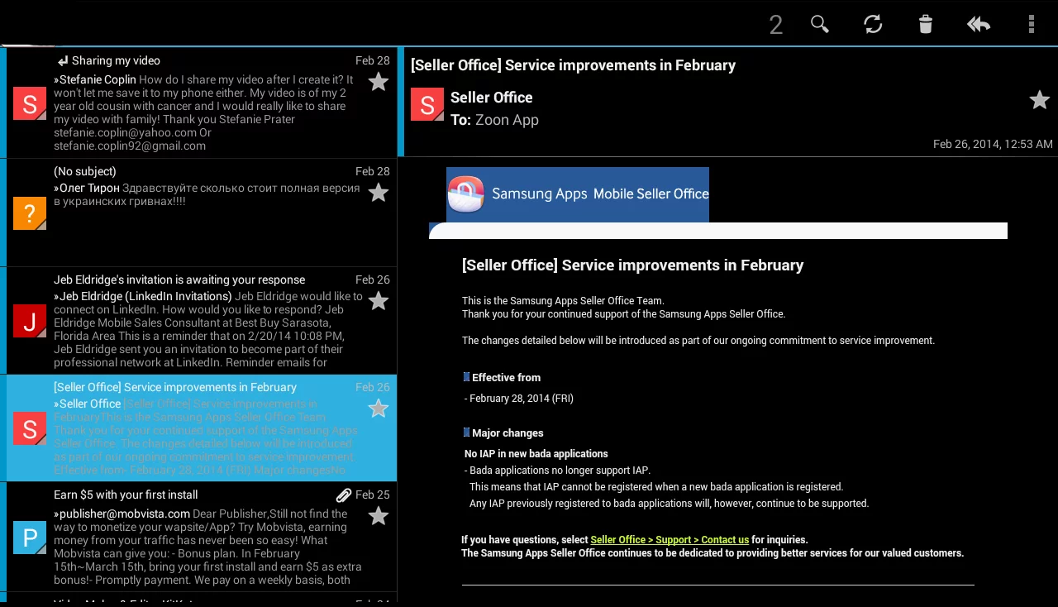Tap the Samsung Apps shopping bag logo

[465, 194]
